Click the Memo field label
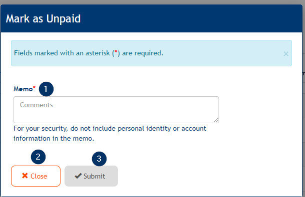This screenshot has width=305, height=197. tap(23, 89)
